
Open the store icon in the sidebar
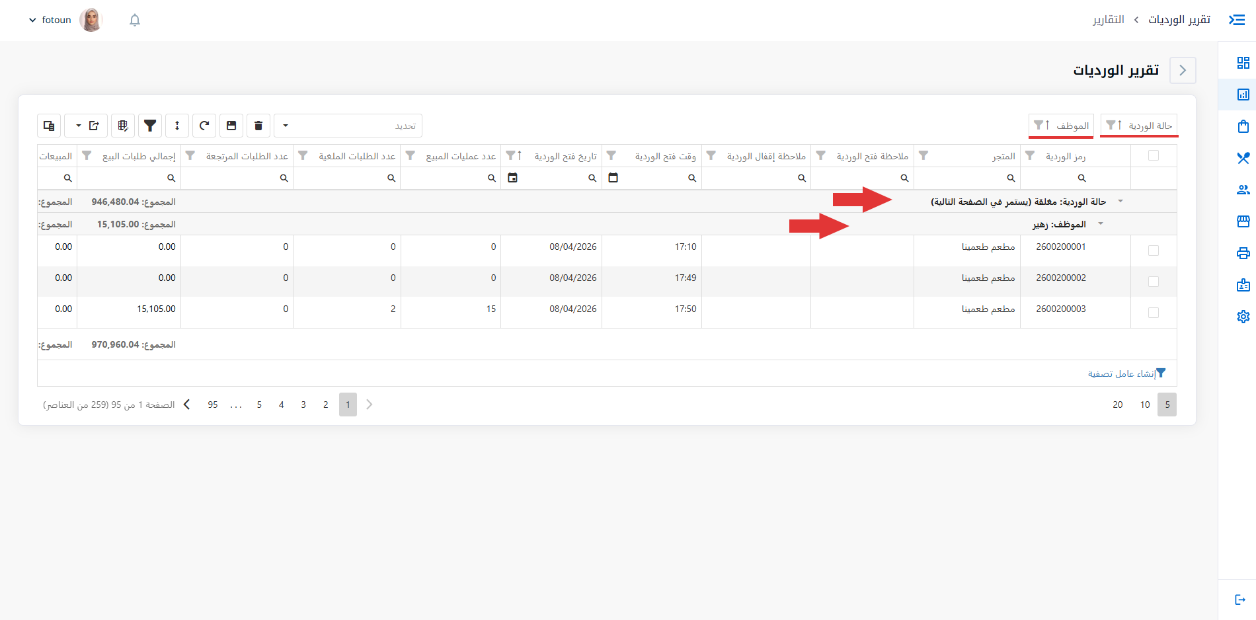click(x=1243, y=221)
